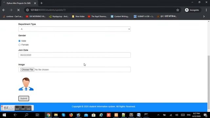Viewport: 210px width, 118px height.
Task: Open Skype from taskbar
Action: pos(63,115)
